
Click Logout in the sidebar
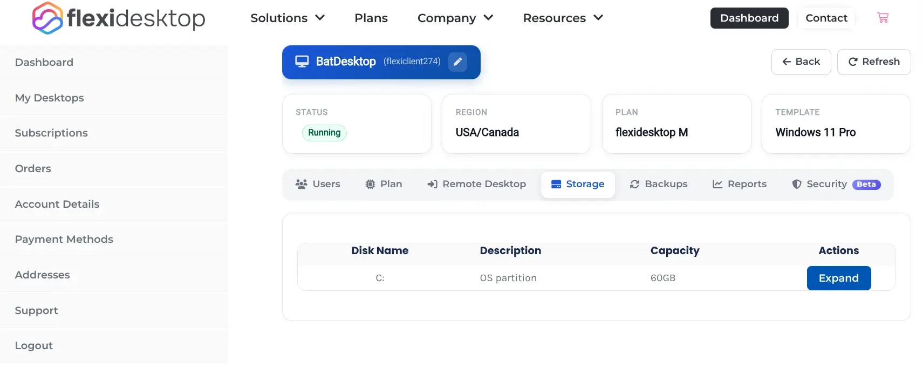click(x=113, y=345)
